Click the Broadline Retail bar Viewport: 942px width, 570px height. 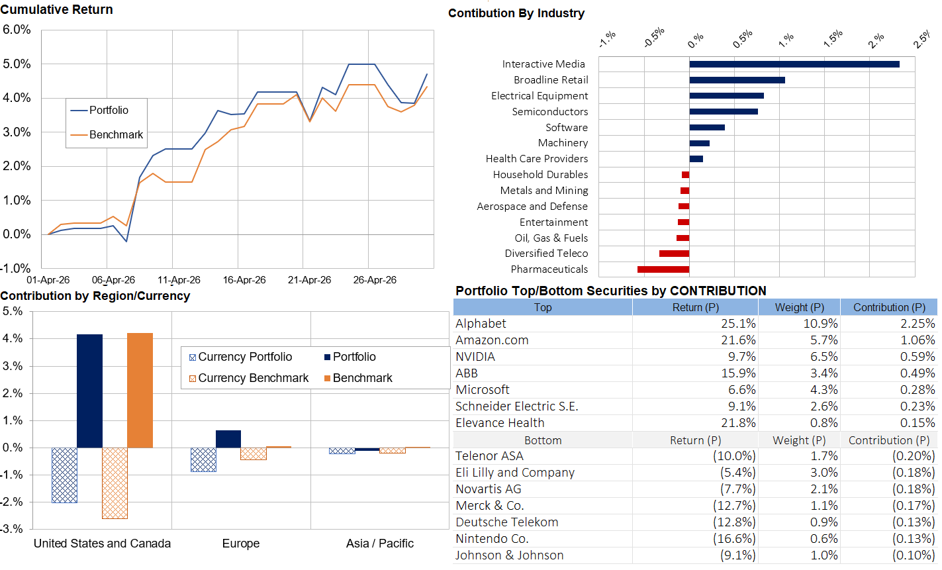pos(737,80)
